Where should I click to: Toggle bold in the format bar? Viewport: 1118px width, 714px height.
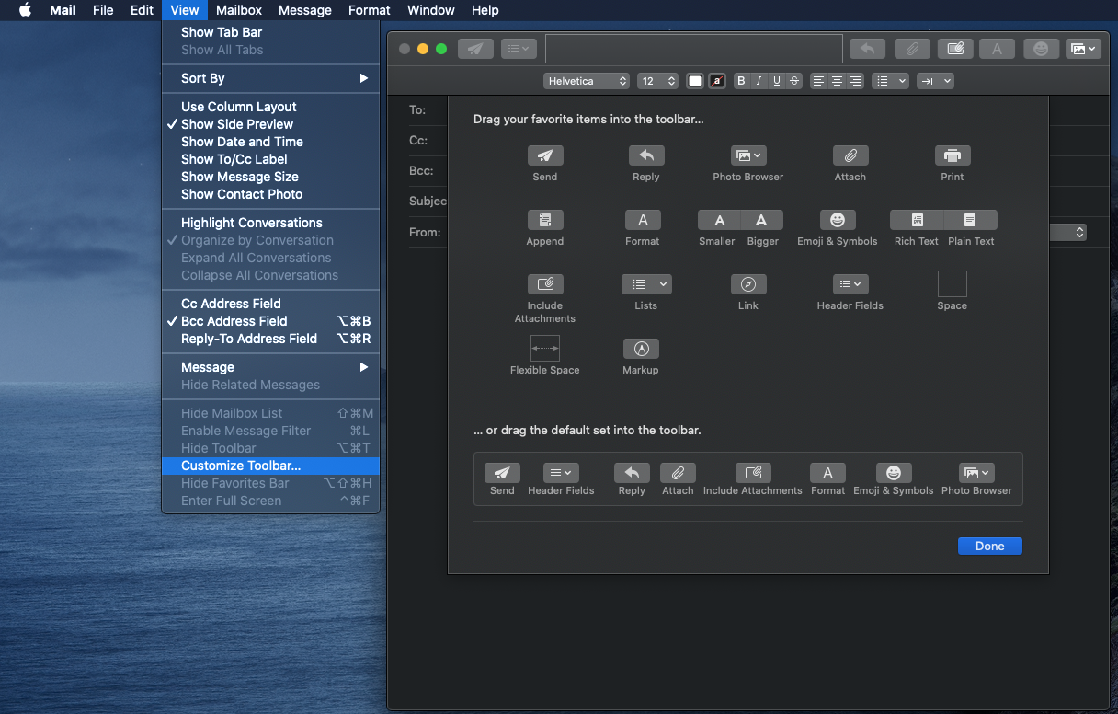(x=741, y=81)
